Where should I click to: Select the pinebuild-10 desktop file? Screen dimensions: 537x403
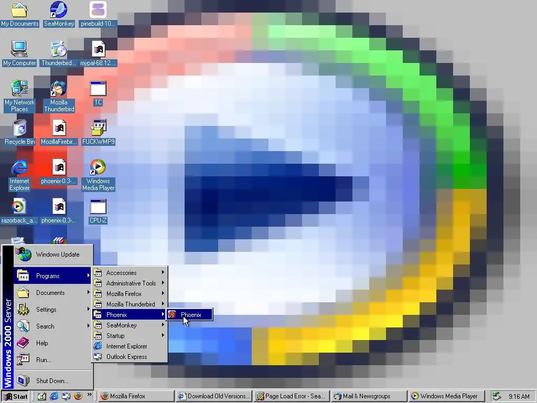coord(98,14)
